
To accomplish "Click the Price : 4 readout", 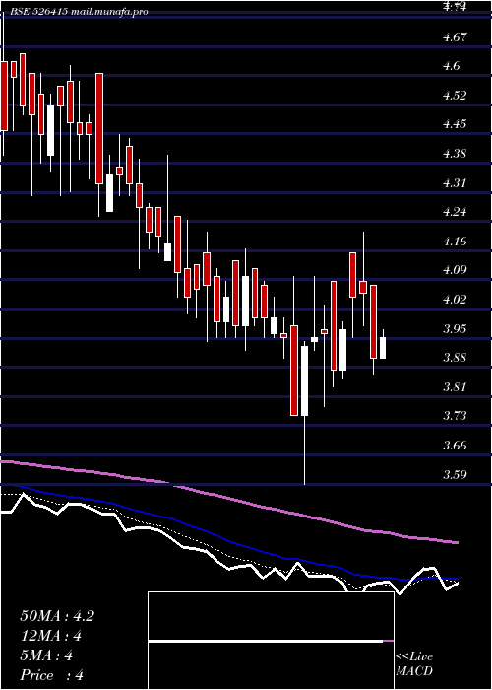I will tap(52, 675).
